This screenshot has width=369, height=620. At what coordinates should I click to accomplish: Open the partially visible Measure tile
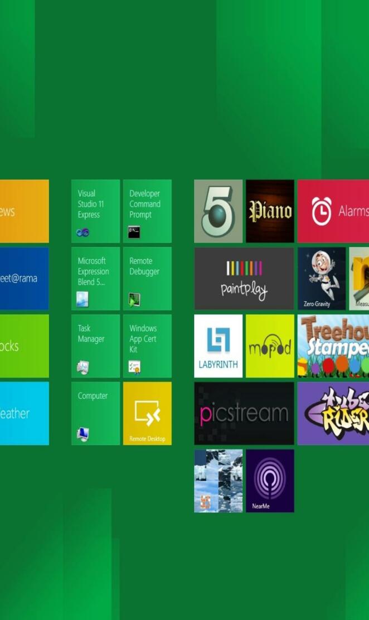(x=359, y=278)
